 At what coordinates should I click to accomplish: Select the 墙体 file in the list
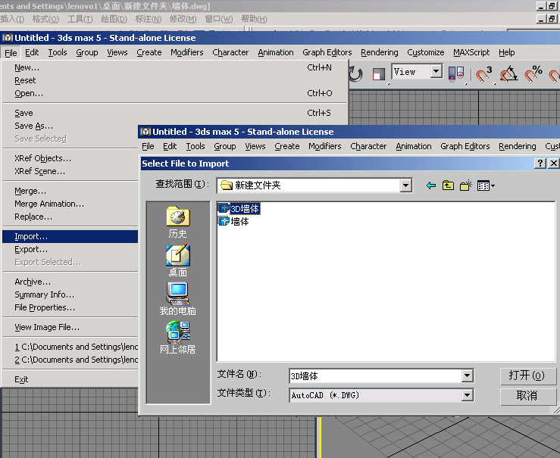click(x=239, y=222)
